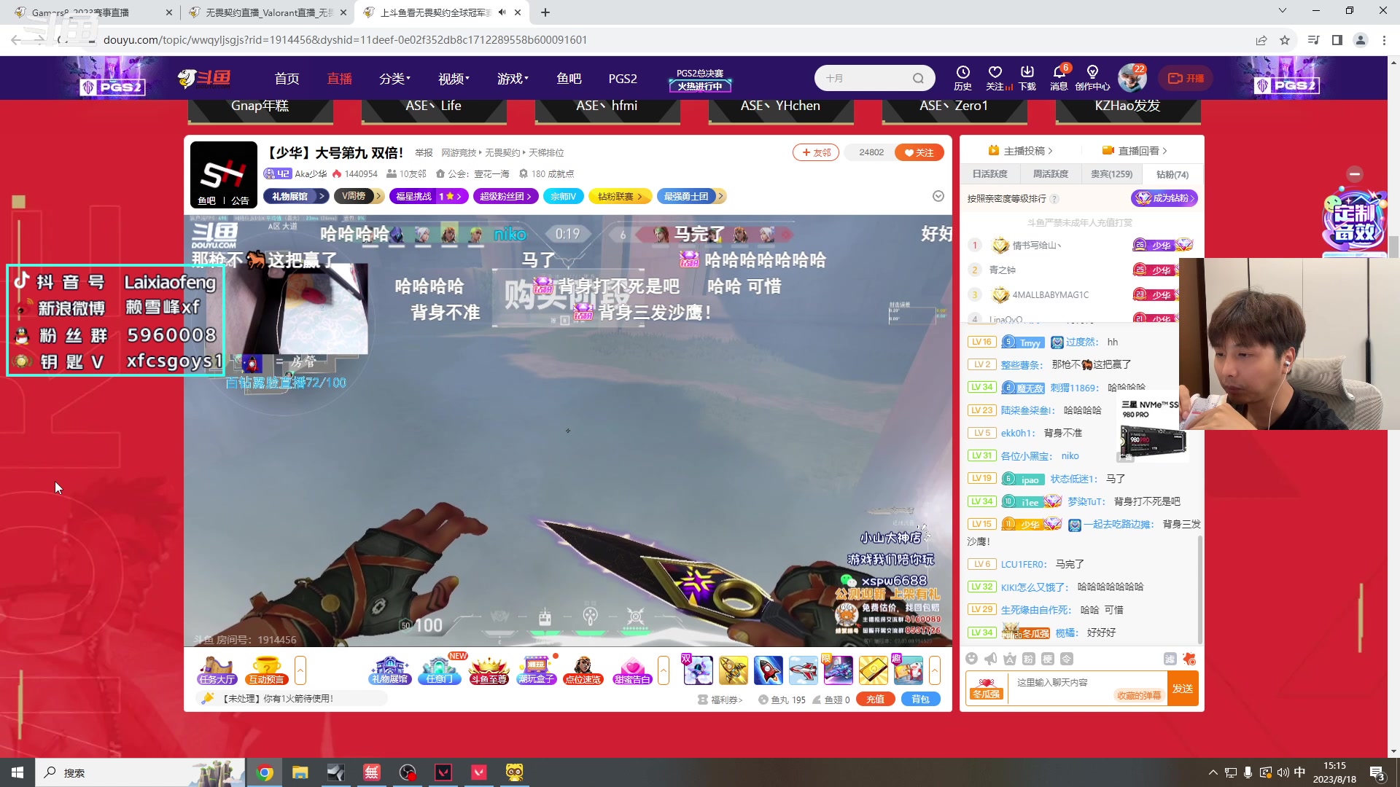1400x787 pixels.
Task: Click the megaphone broadcast icon in chat
Action: (x=990, y=659)
